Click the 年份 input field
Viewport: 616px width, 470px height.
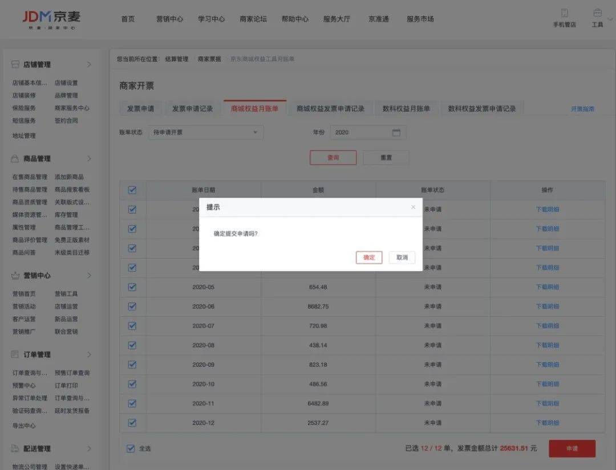point(360,133)
